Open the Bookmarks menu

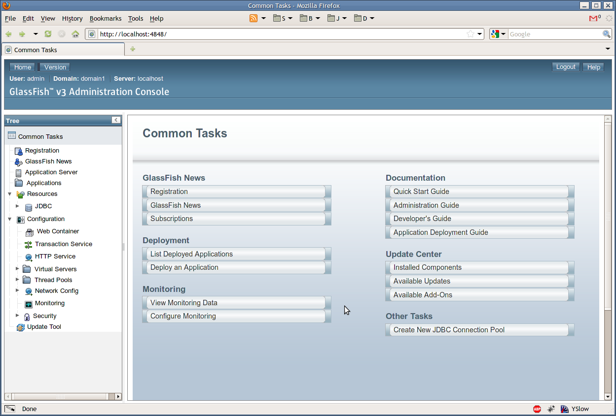(105, 19)
